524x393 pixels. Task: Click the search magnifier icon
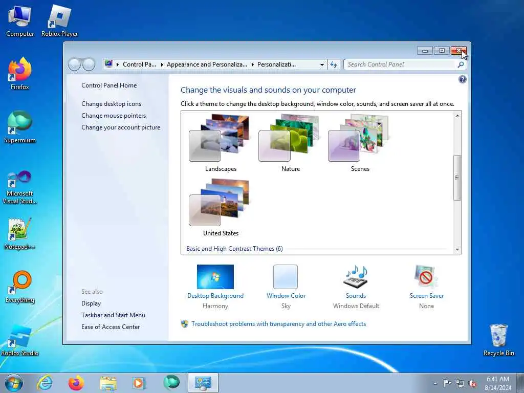(461, 64)
